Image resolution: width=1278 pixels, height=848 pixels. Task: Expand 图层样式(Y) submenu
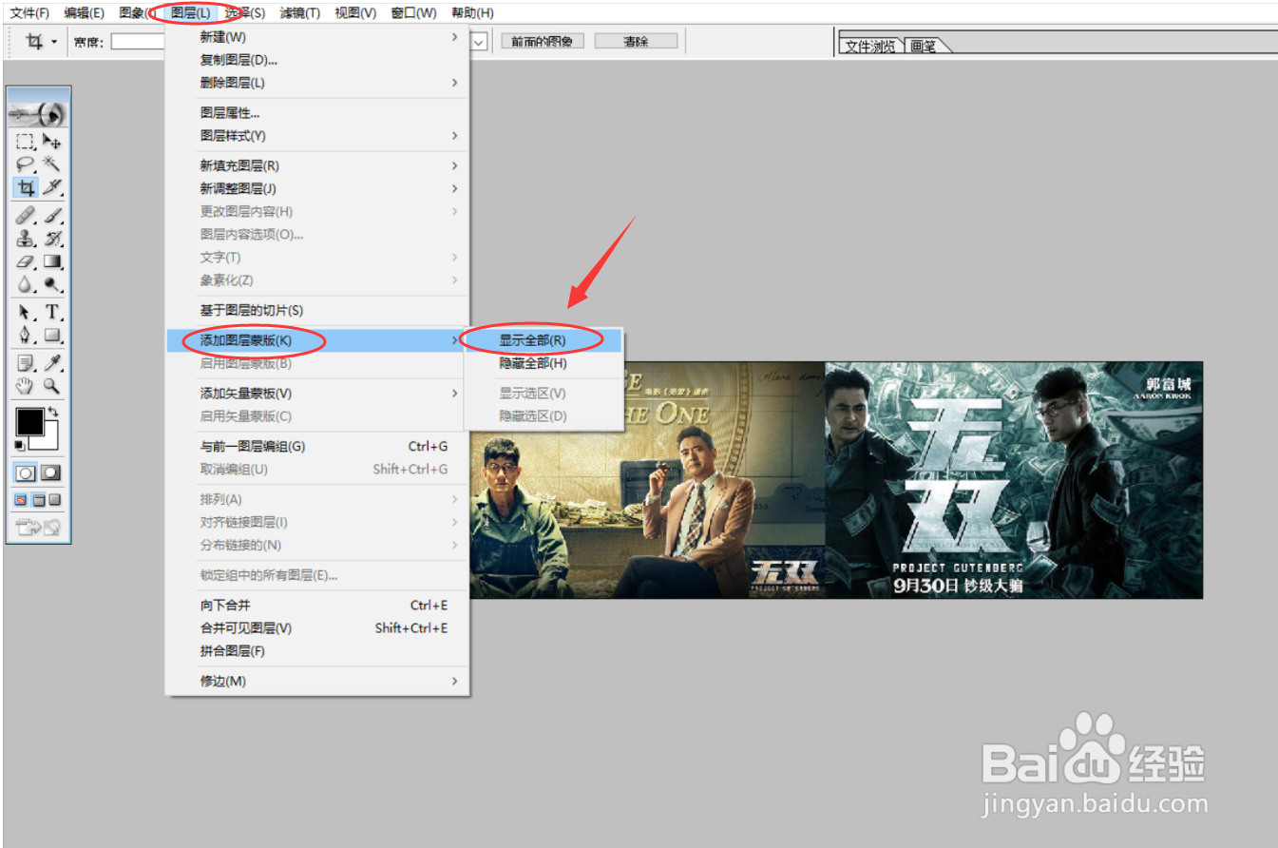[454, 136]
